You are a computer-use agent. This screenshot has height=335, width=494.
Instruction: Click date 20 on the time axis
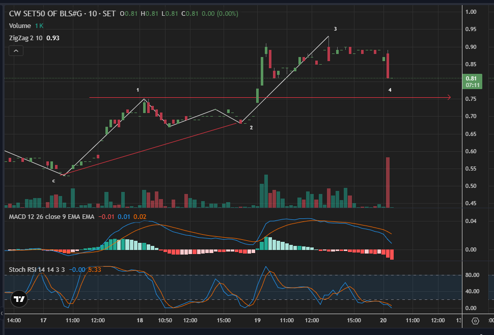pyautogui.click(x=383, y=320)
